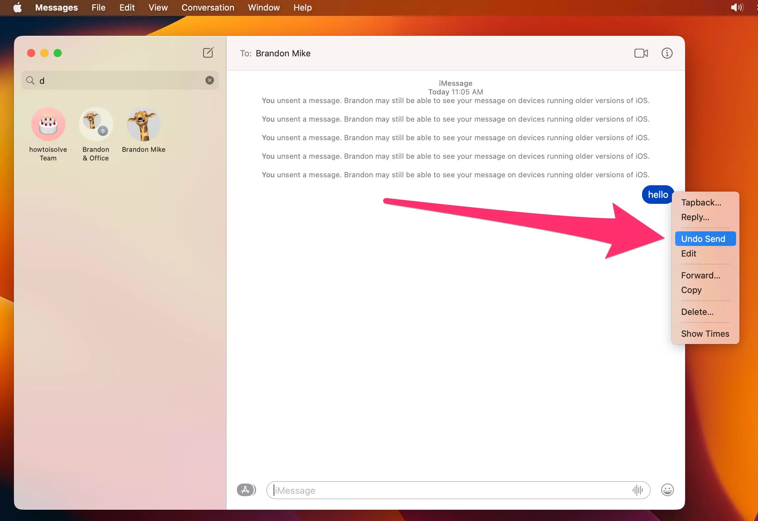Start a FaceTime video call
The height and width of the screenshot is (521, 758).
641,53
